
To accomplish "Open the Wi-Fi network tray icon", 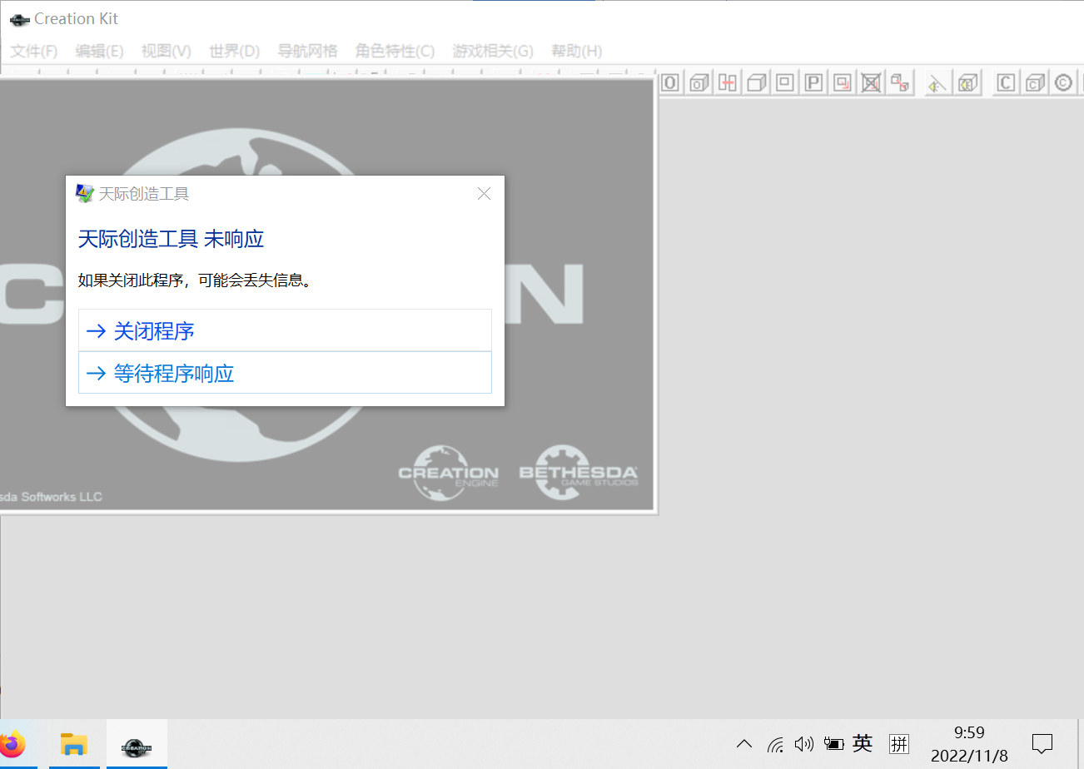I will 775,744.
